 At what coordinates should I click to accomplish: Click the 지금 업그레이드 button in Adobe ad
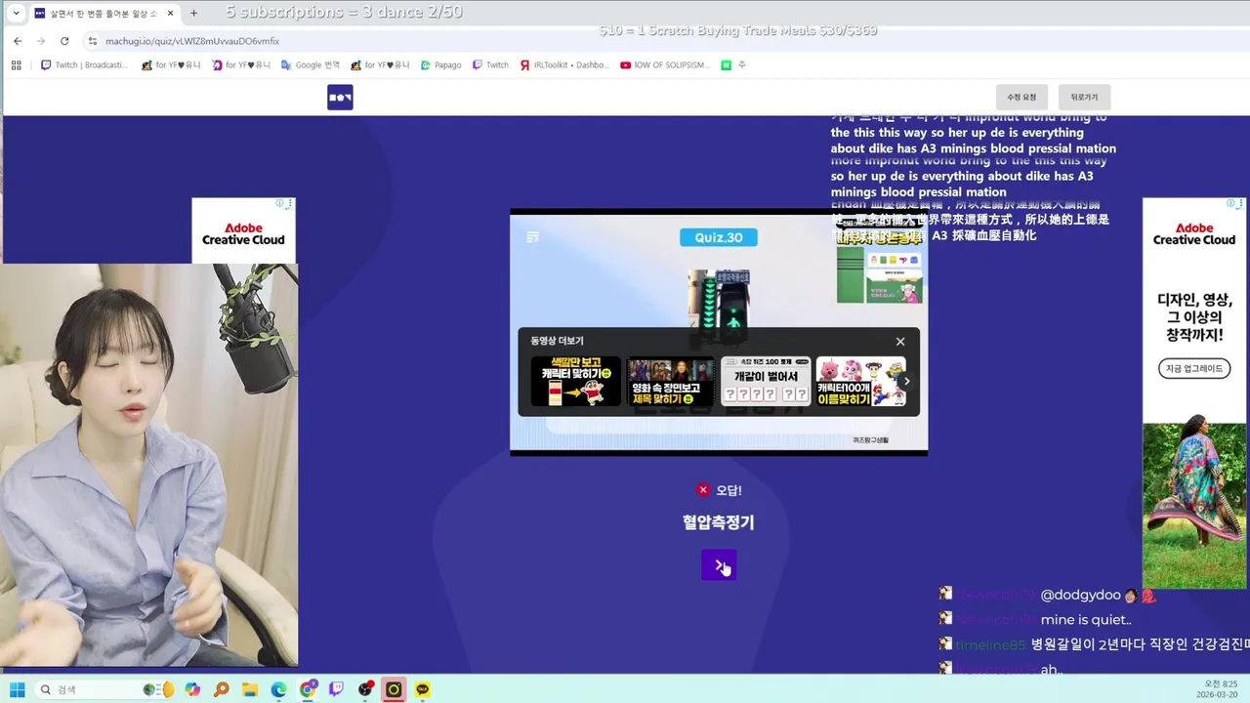pos(1194,369)
